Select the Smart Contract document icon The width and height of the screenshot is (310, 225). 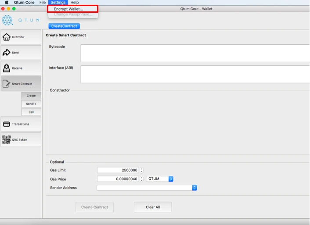coord(6,84)
